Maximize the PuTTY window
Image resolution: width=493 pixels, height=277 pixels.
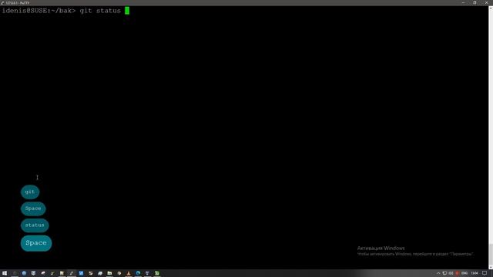click(x=475, y=2)
